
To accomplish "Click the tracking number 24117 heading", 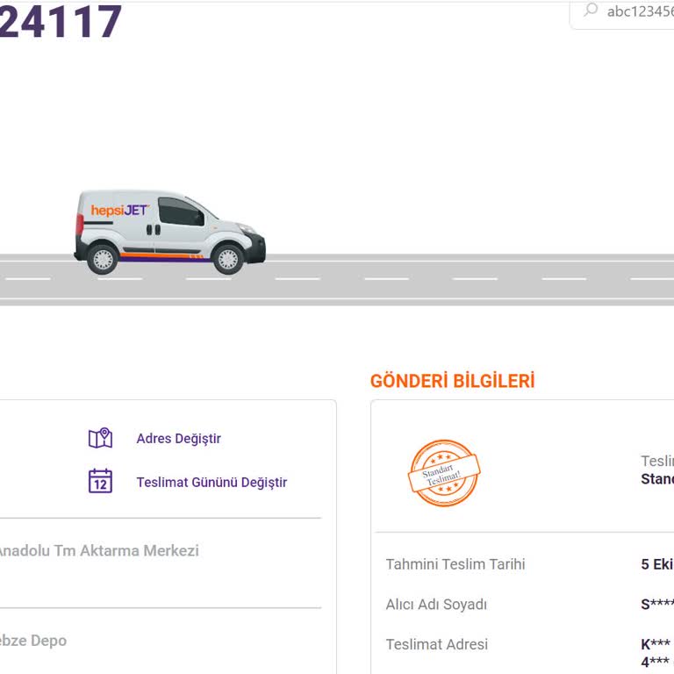I will pyautogui.click(x=61, y=21).
